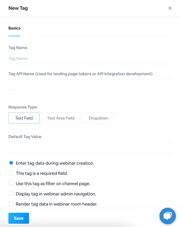Choose Dropdown response type
Viewport: 180px width, 227px height.
[98, 118]
